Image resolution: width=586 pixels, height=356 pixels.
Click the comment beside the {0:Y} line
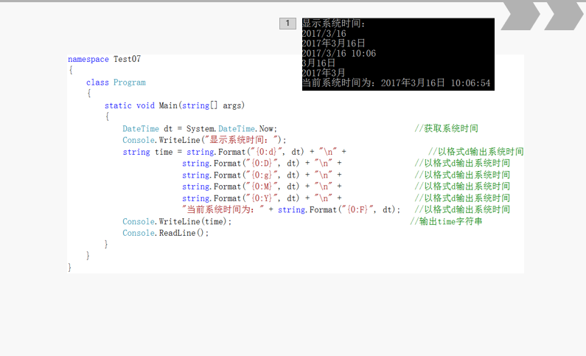462,198
